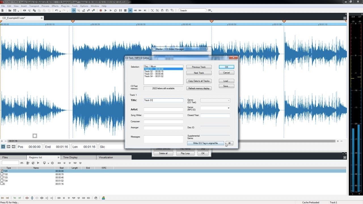Image resolution: width=363 pixels, height=204 pixels.
Task: Click the main toolbar Play button
Action: (105, 10)
